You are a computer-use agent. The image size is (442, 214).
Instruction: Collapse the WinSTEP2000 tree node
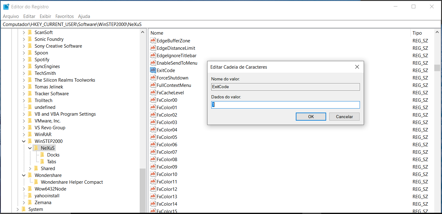[24, 141]
